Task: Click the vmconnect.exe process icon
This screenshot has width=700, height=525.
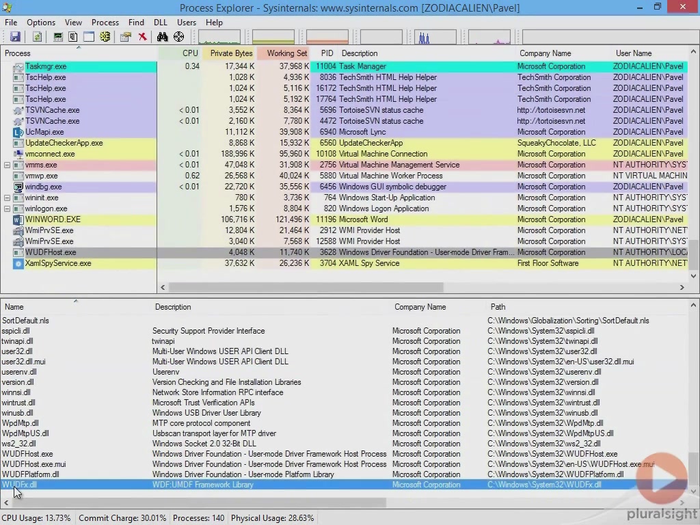Action: 18,154
